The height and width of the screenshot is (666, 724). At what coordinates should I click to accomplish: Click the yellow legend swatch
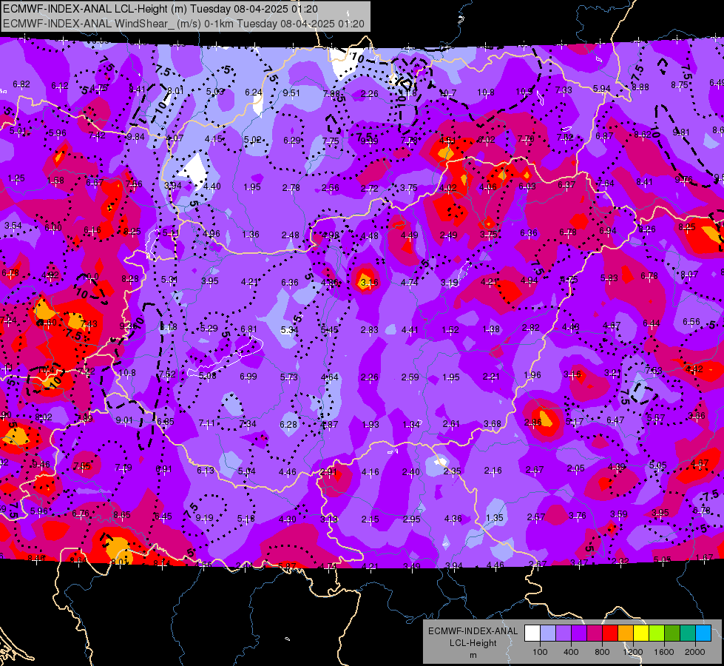tap(641, 633)
